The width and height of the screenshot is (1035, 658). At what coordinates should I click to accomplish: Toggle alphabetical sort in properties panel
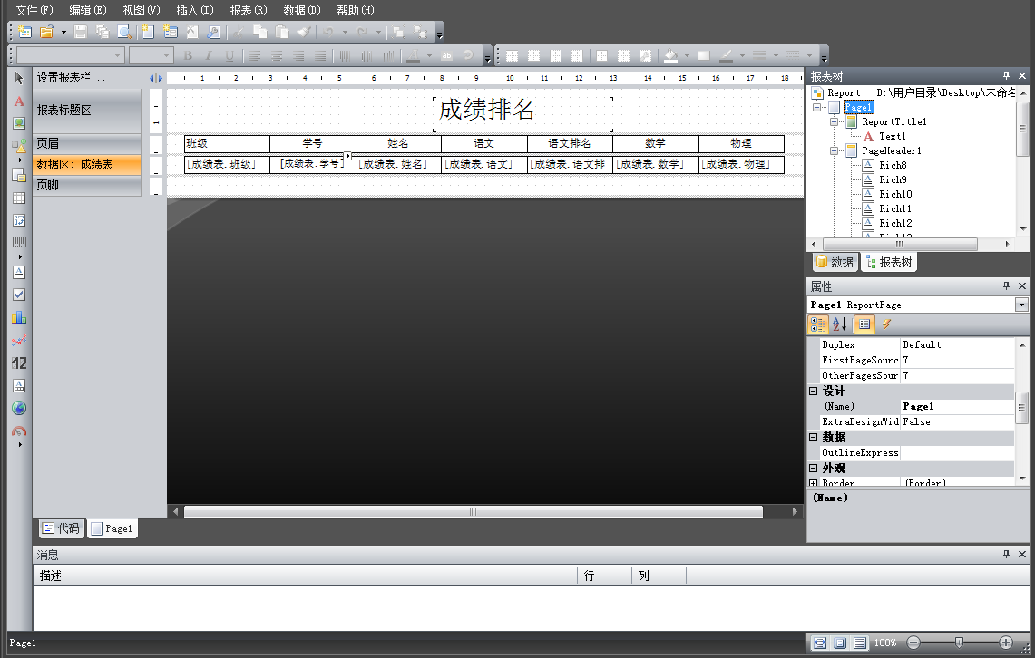pyautogui.click(x=839, y=324)
